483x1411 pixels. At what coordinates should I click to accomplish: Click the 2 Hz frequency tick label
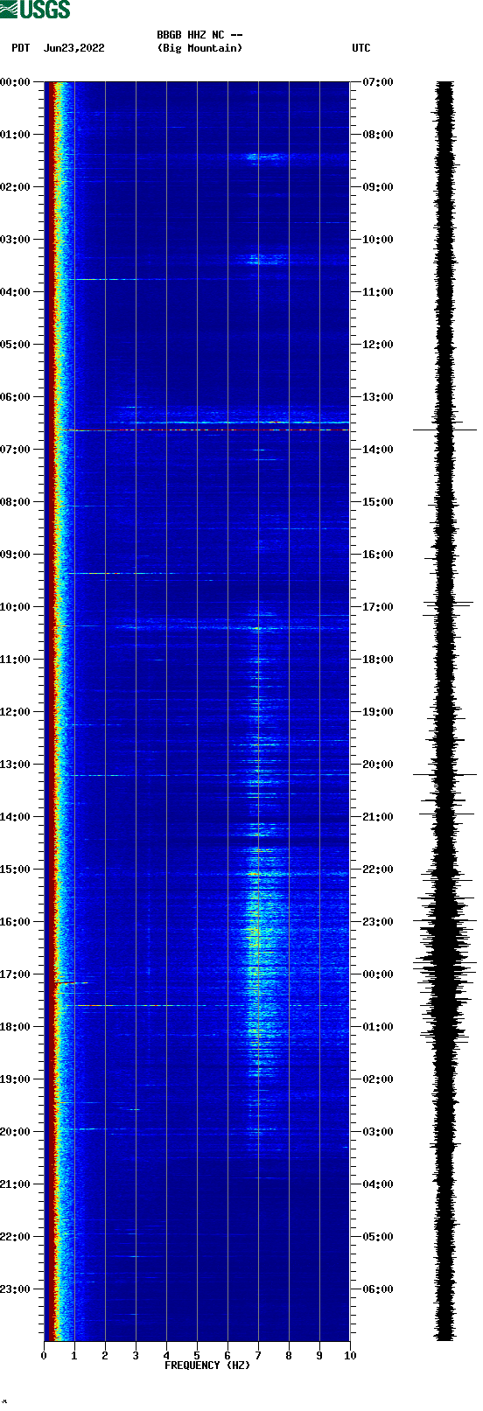[x=105, y=1356]
